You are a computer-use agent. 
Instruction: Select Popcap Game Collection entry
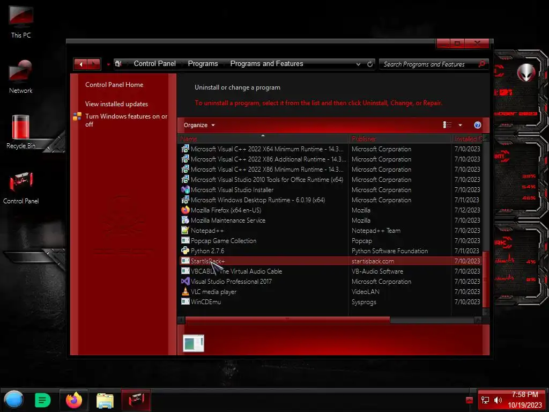coord(330,241)
